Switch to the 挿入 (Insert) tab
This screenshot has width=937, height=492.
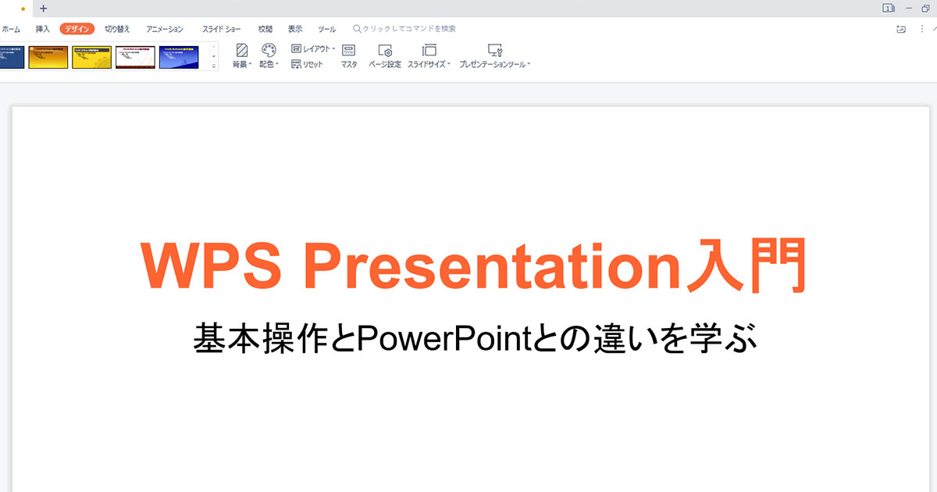43,29
